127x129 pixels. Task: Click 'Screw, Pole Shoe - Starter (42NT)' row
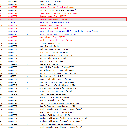pyautogui.click(x=63, y=94)
